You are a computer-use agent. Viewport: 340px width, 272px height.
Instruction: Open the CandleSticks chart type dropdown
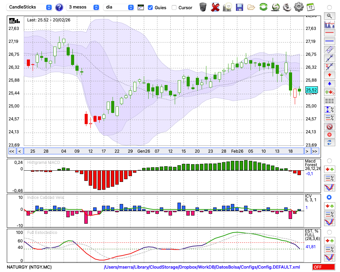pyautogui.click(x=30, y=7)
